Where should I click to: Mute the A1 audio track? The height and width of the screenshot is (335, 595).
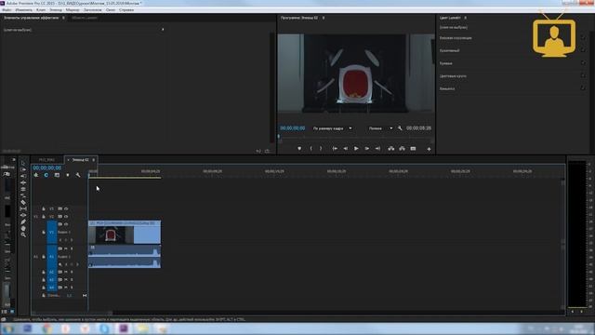66,248
